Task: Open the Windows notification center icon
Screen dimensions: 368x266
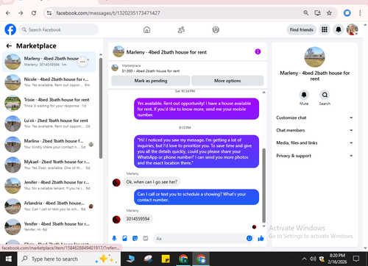Action: (x=356, y=259)
